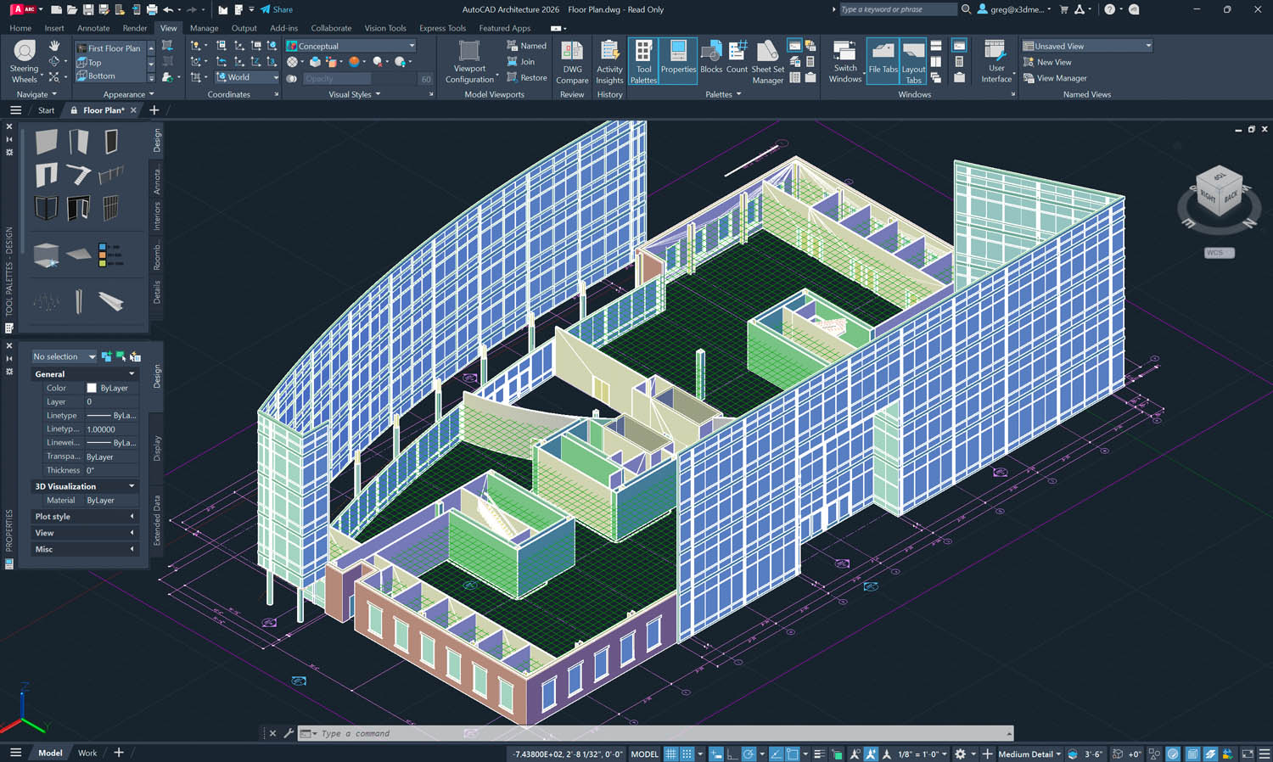
Task: Toggle the Tool Palettes button
Action: (643, 61)
